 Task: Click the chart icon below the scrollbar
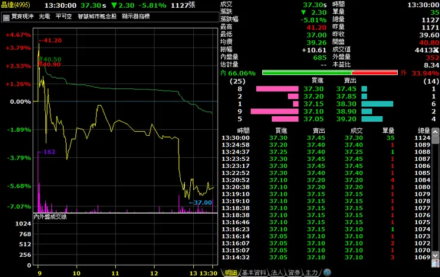click(435, 263)
